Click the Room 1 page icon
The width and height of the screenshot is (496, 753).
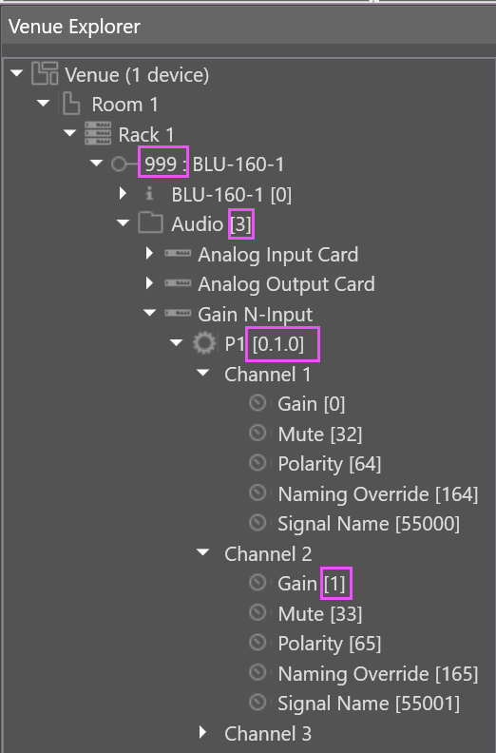pyautogui.click(x=71, y=104)
